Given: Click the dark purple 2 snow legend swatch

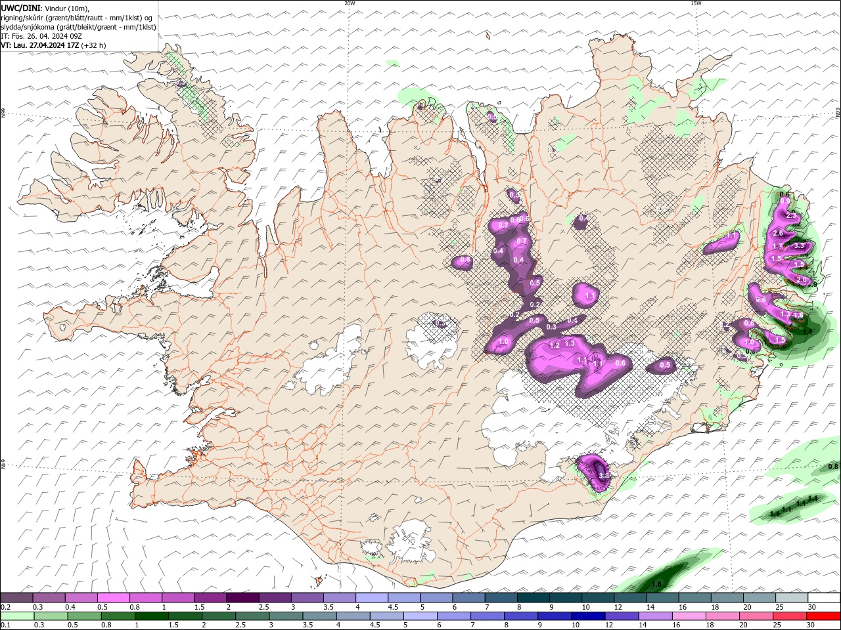Looking at the screenshot, I should [x=242, y=598].
